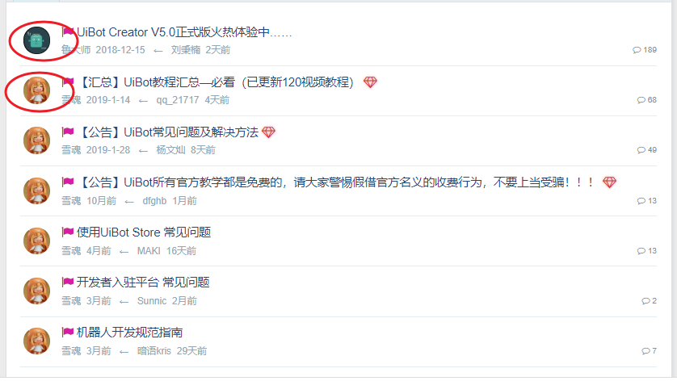Click the avatar beside UiBot常见问题及解决方法 post
The width and height of the screenshot is (677, 381).
(x=36, y=140)
